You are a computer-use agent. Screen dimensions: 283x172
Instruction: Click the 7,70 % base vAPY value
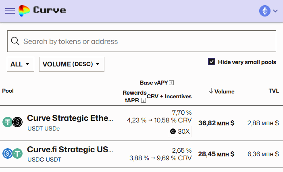point(182,112)
